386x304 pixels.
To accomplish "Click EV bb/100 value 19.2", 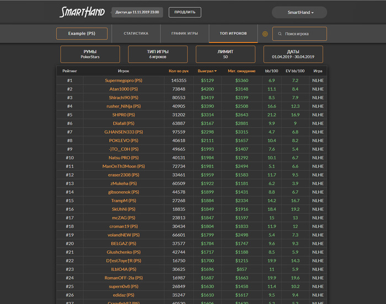I will (x=295, y=210).
